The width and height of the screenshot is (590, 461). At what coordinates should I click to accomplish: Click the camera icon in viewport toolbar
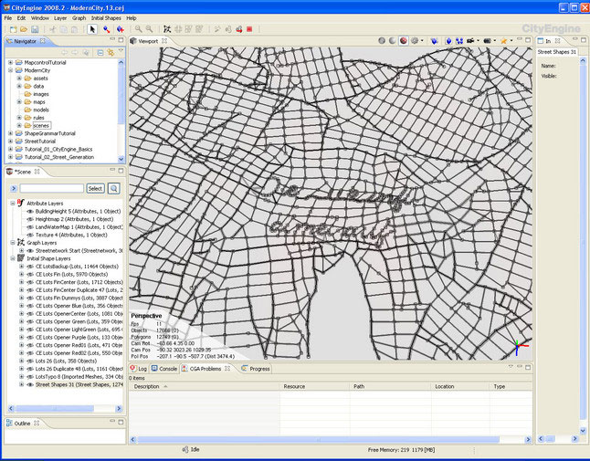coord(470,41)
